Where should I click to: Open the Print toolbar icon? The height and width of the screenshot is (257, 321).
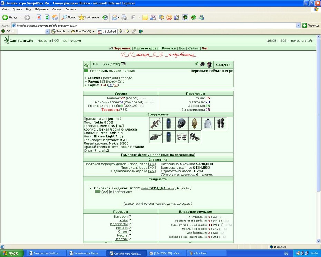(124, 17)
